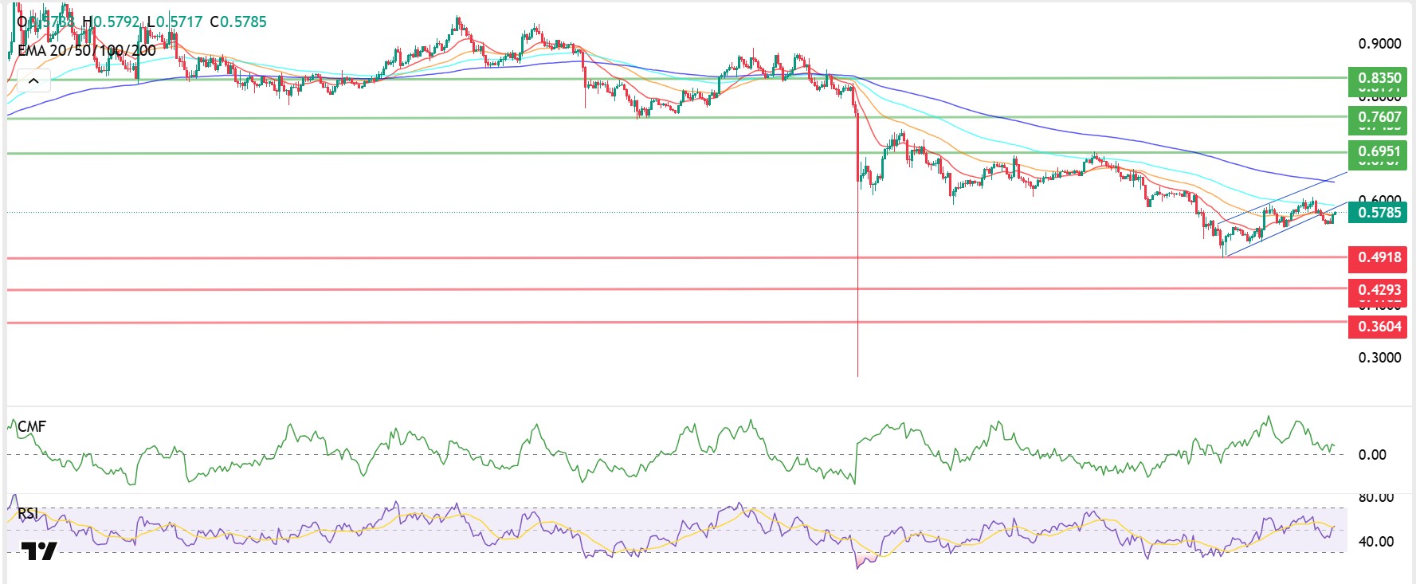Select the current price 0.5785 label
Image resolution: width=1416 pixels, height=584 pixels.
(1379, 213)
